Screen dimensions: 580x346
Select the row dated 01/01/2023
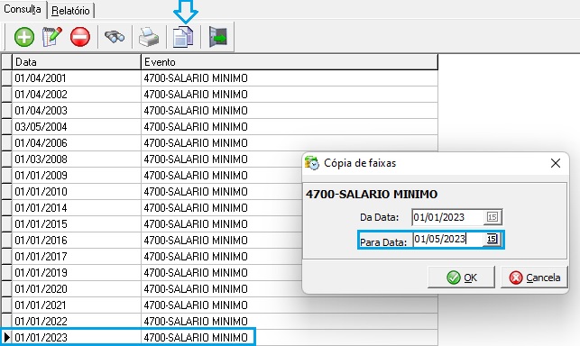tap(219, 338)
